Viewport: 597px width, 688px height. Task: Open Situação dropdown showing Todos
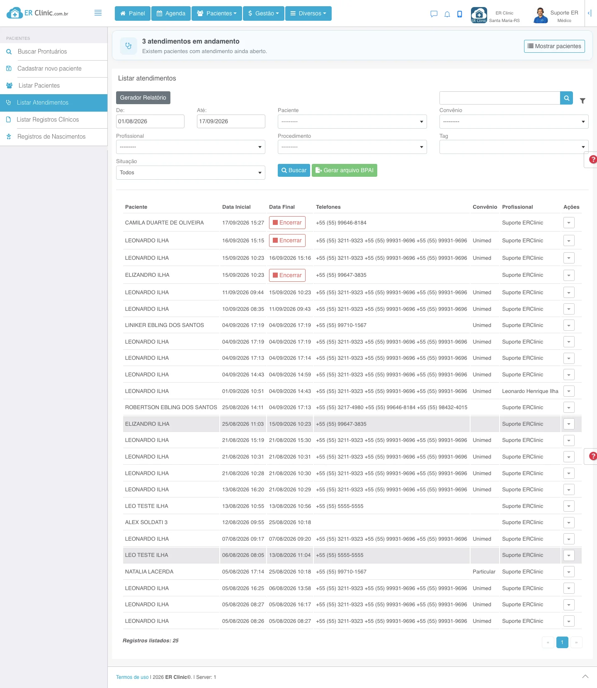[x=191, y=173]
